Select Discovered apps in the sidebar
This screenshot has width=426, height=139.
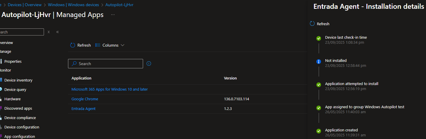(x=18, y=108)
